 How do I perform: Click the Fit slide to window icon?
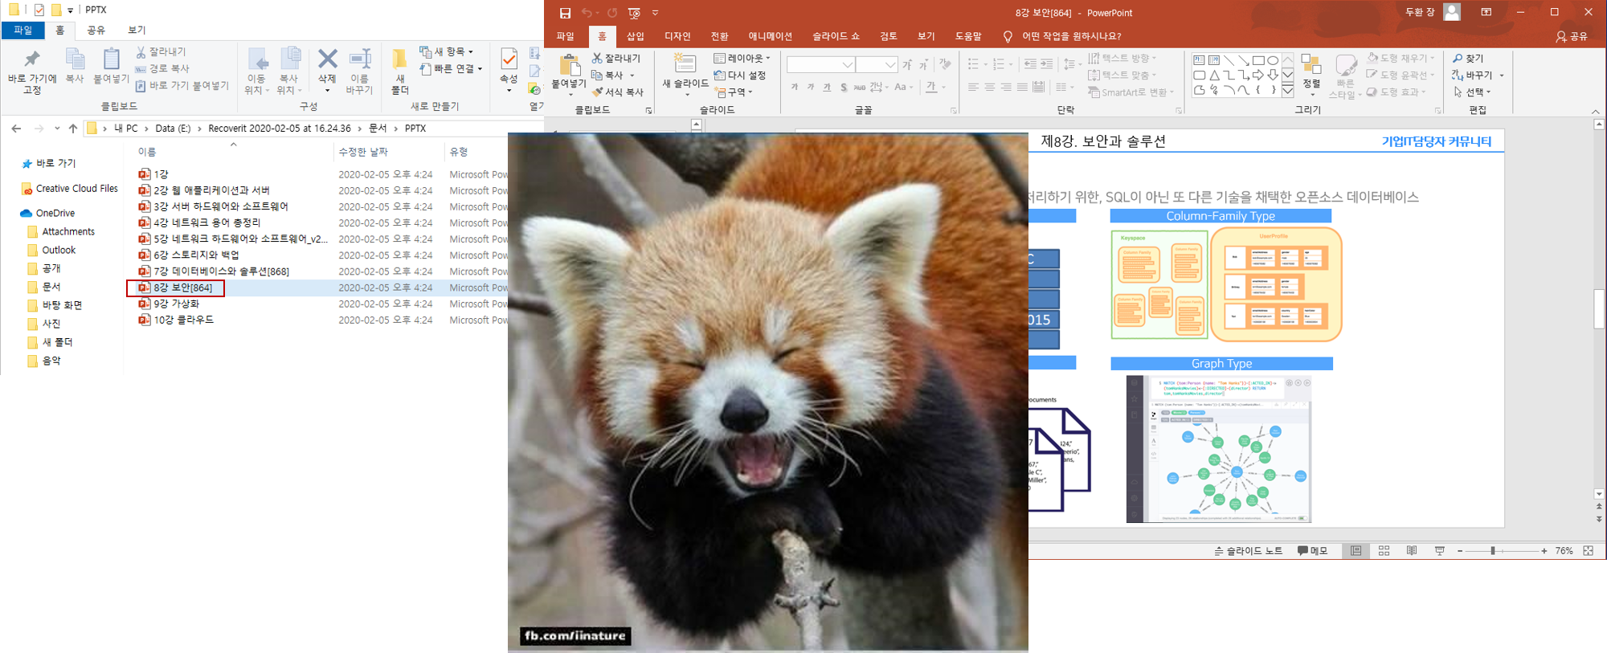1588,551
